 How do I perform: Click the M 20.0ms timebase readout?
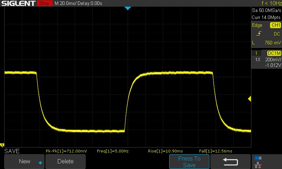pyautogui.click(x=66, y=3)
